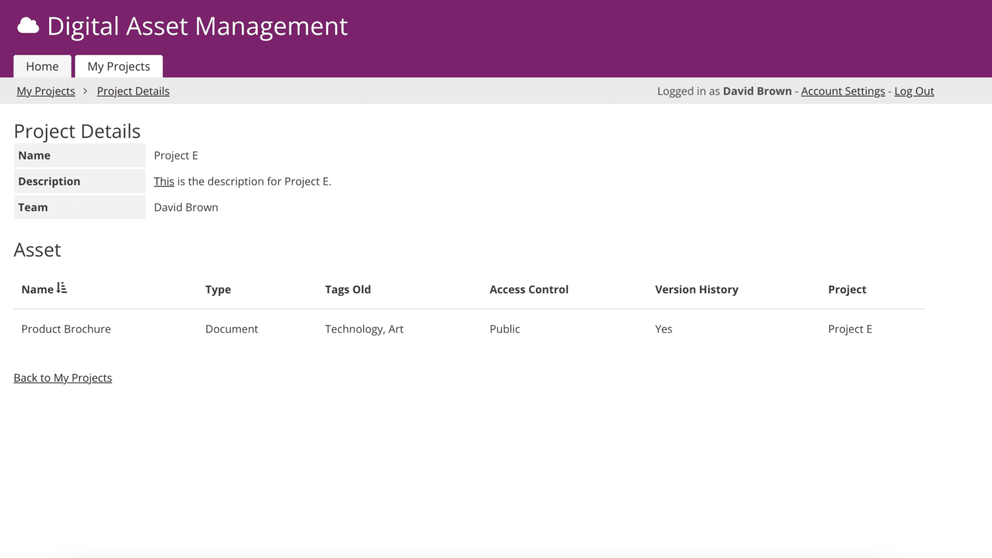Click the Access Control column header
992x558 pixels.
[529, 289]
